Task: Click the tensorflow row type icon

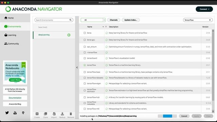Action: pos(106,65)
